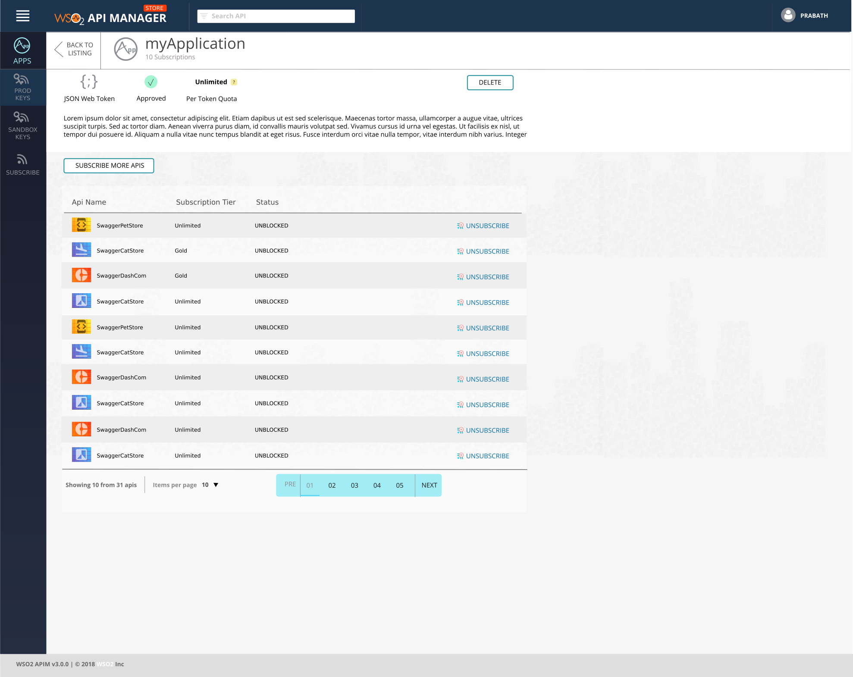Click the JSON Web Token braces icon
Screen dimensions: 853x677
click(89, 81)
